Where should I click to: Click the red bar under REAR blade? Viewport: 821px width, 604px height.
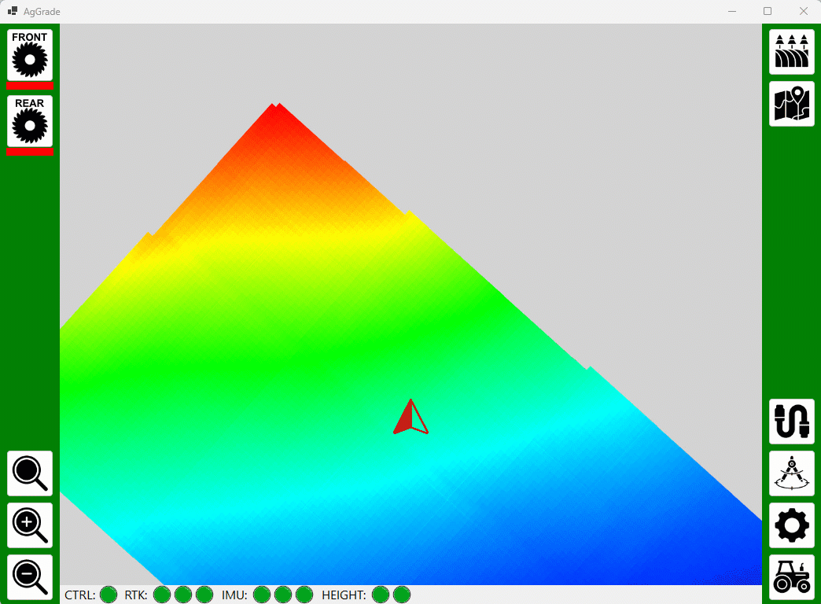[x=30, y=151]
